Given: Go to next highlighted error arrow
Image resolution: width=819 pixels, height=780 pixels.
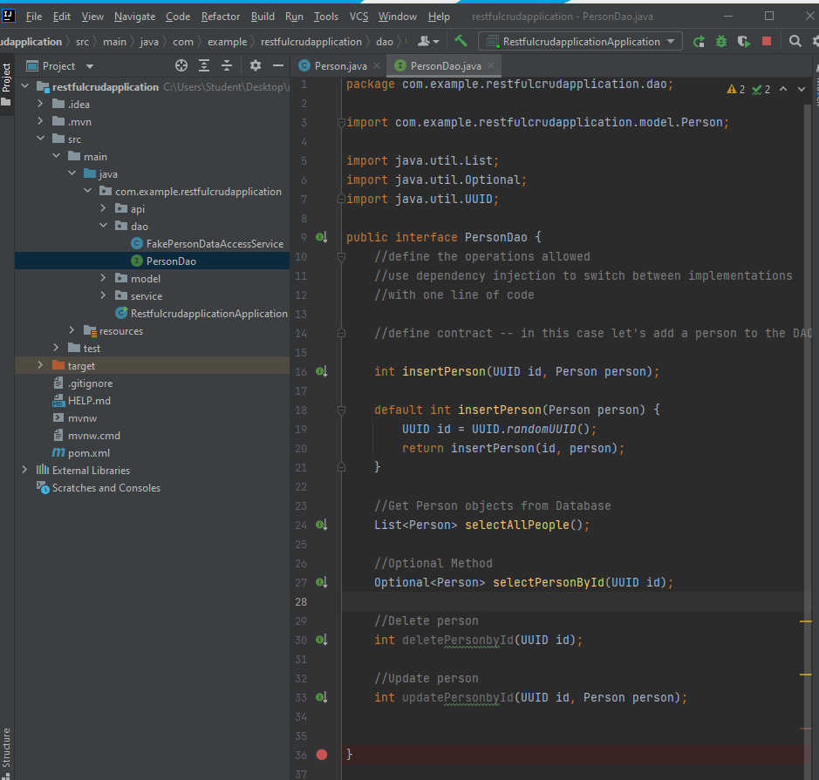Looking at the screenshot, I should [x=802, y=89].
